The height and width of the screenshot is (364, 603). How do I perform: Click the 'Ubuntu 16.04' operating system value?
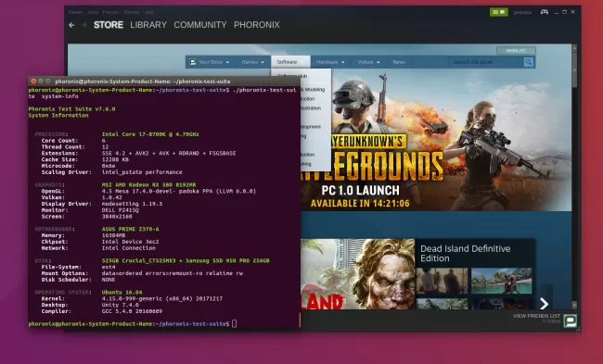click(122, 292)
